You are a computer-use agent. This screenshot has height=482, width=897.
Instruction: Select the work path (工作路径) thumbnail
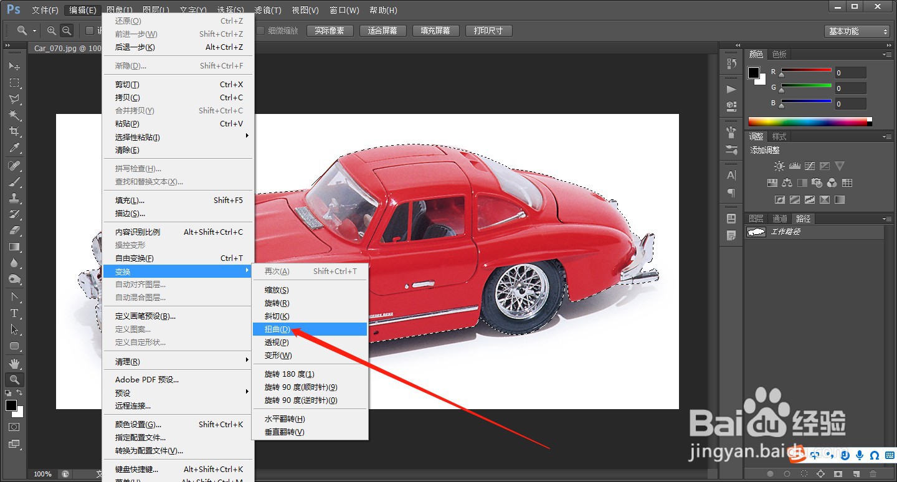click(x=756, y=232)
